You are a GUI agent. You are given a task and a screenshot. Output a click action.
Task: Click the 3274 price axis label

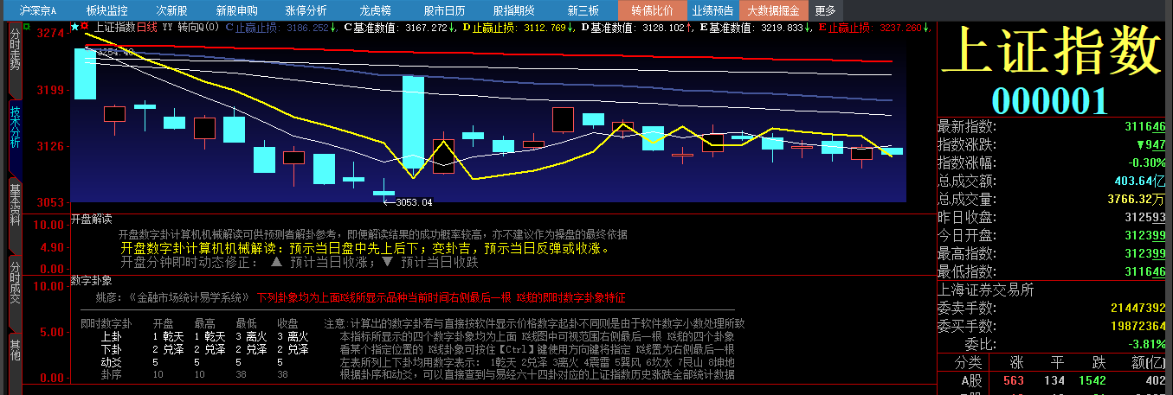click(50, 34)
